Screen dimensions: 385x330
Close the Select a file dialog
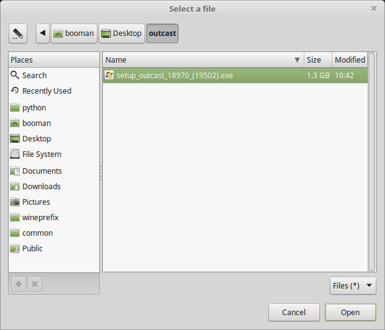[x=374, y=9]
